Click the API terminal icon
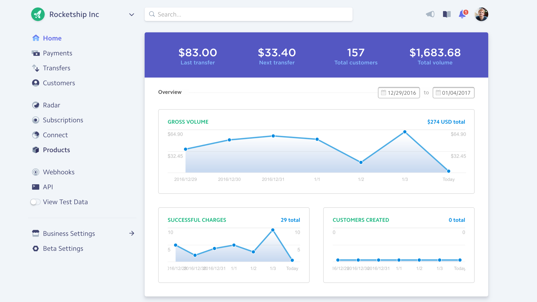537x302 pixels. [36, 187]
